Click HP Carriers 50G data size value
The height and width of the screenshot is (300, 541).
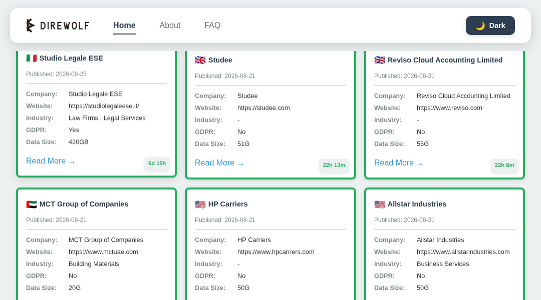243,288
